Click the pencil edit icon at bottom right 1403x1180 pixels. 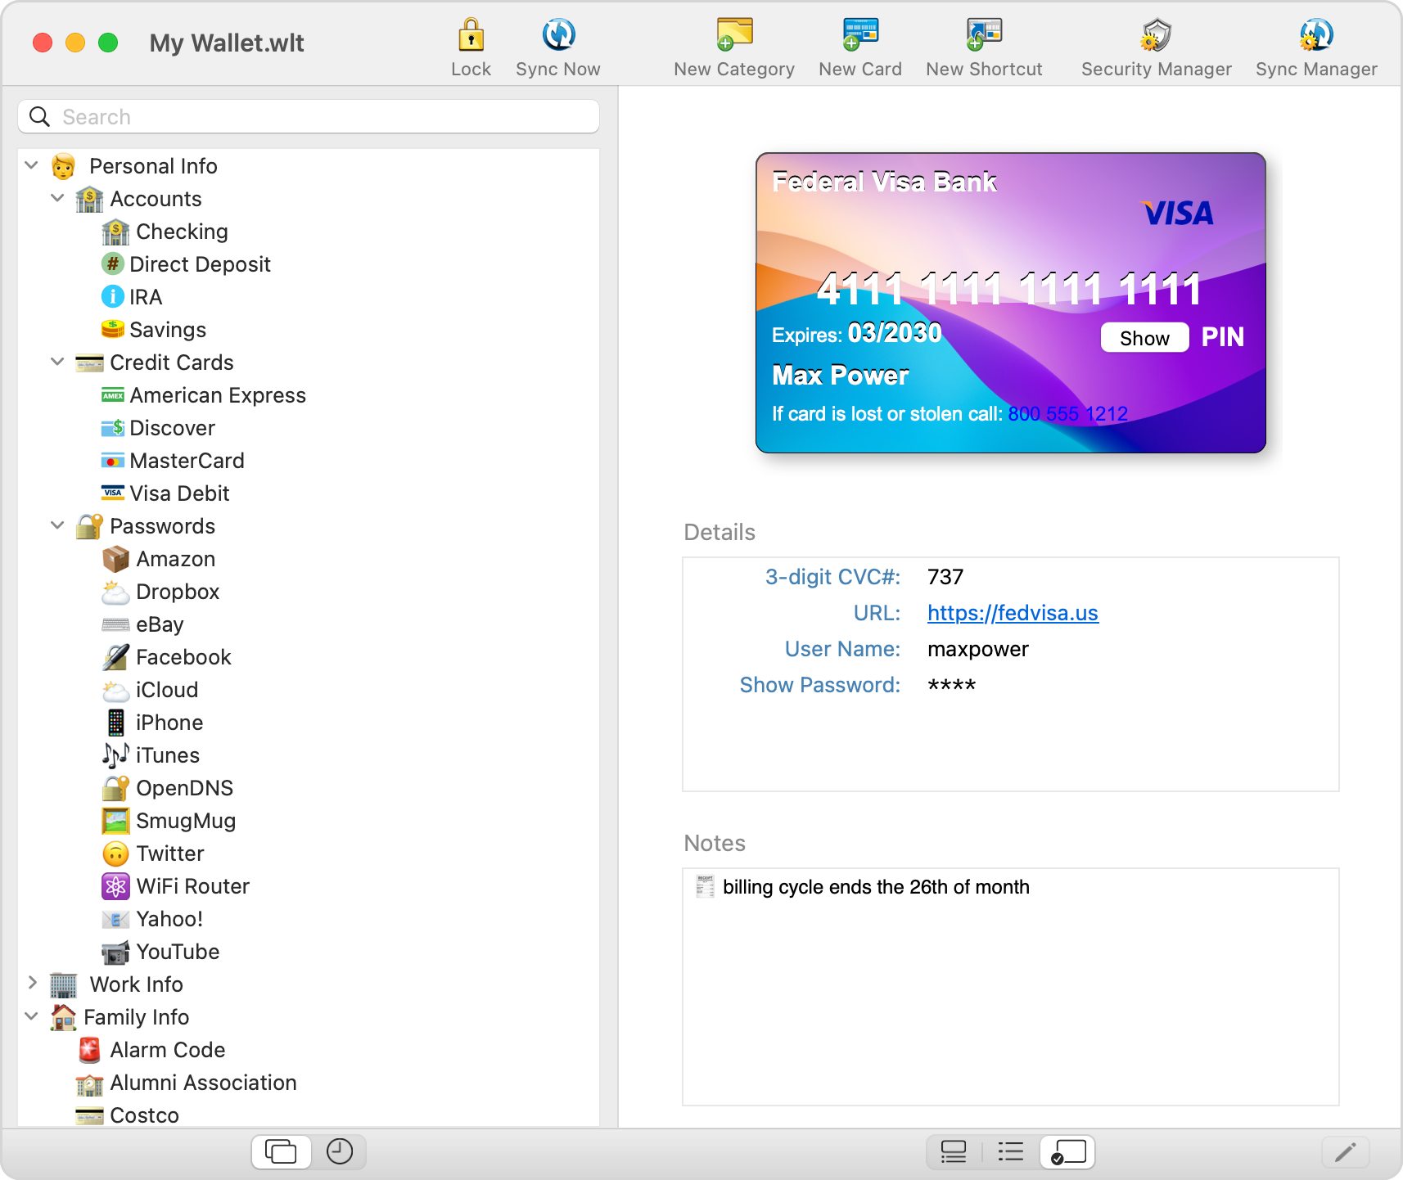[x=1345, y=1152]
